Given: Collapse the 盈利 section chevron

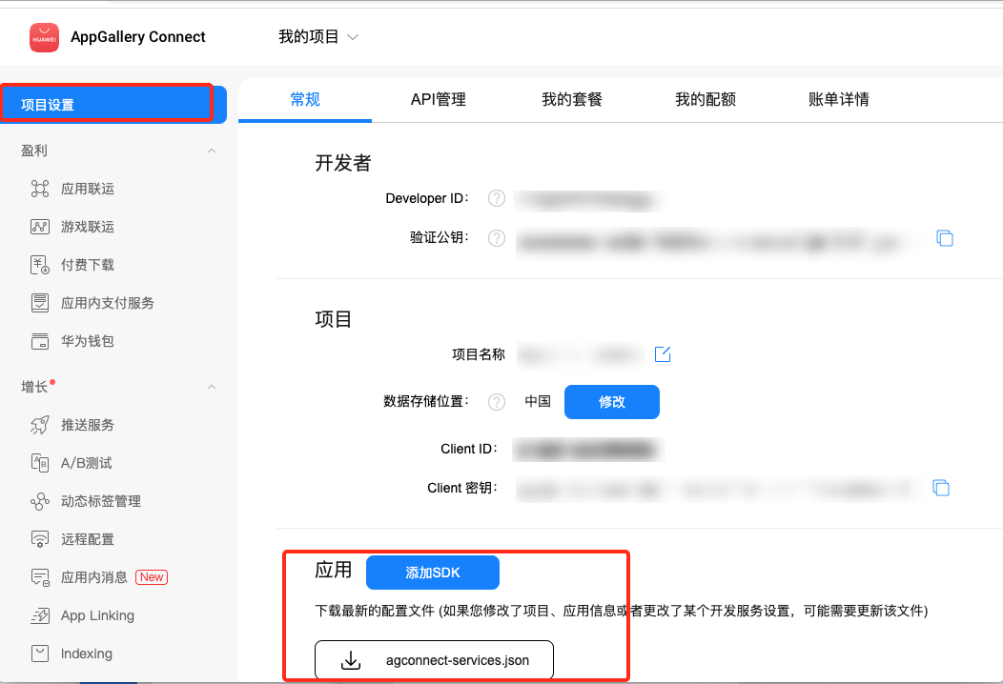Looking at the screenshot, I should pyautogui.click(x=212, y=151).
